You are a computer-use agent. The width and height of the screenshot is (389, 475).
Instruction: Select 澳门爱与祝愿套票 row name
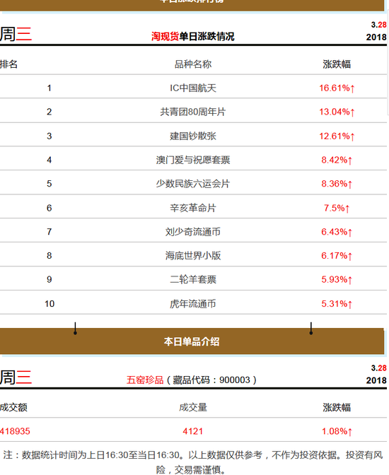coord(193,160)
